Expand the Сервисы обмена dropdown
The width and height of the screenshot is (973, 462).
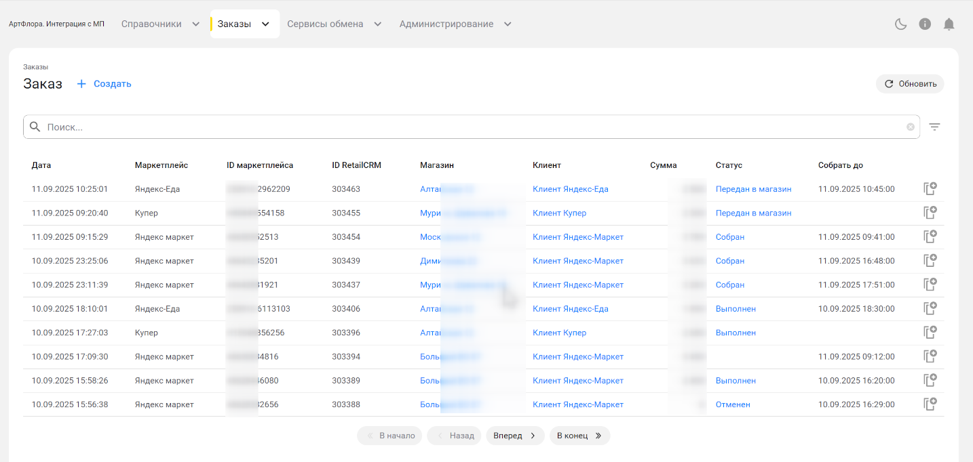coord(334,24)
